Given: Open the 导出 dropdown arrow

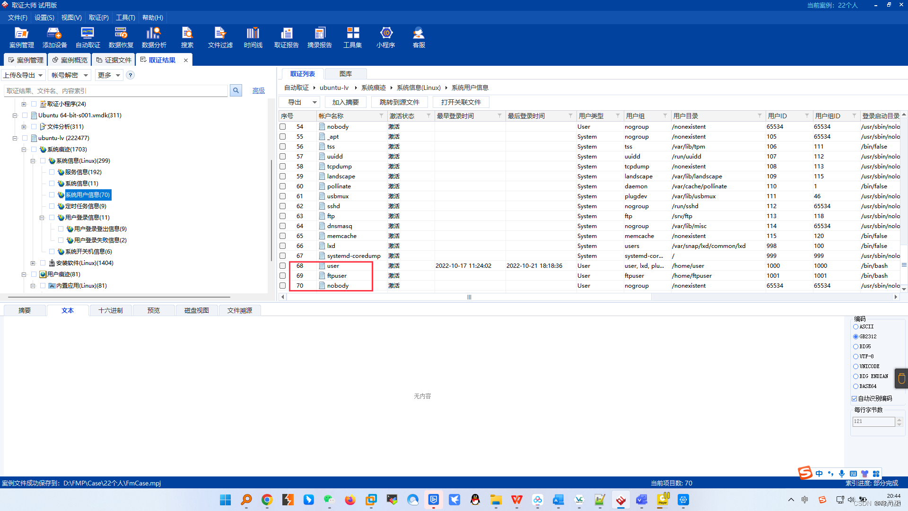Looking at the screenshot, I should [x=314, y=102].
